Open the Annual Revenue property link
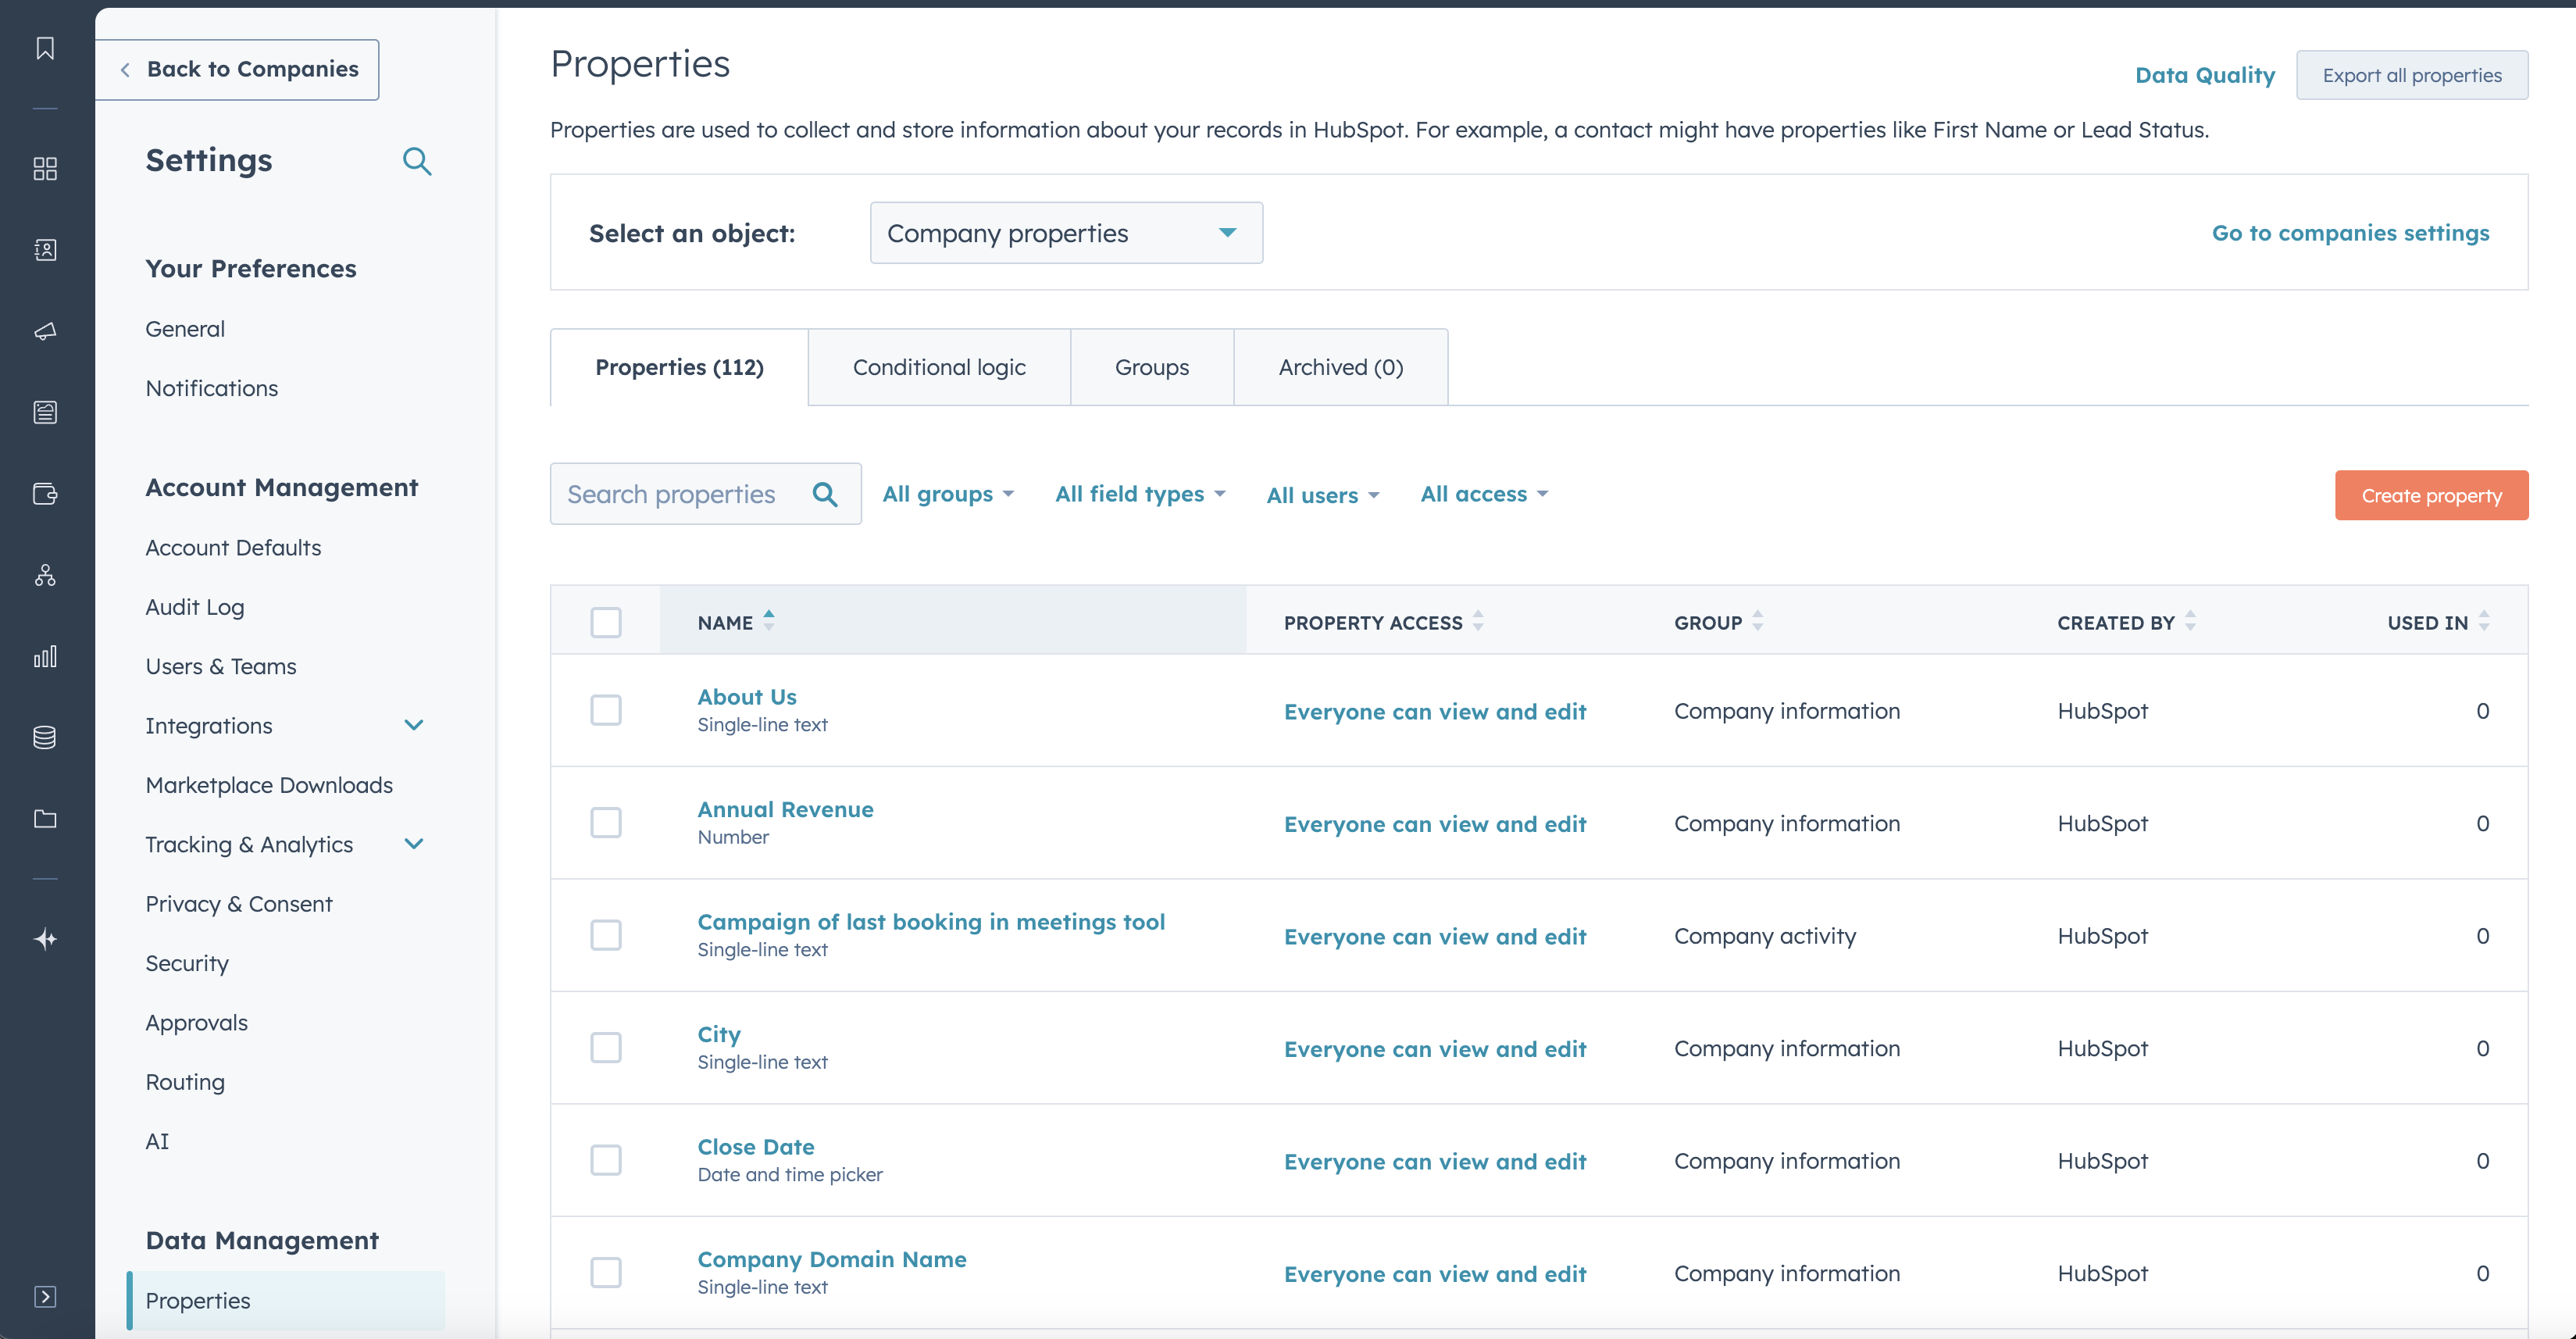The image size is (2576, 1339). (785, 809)
